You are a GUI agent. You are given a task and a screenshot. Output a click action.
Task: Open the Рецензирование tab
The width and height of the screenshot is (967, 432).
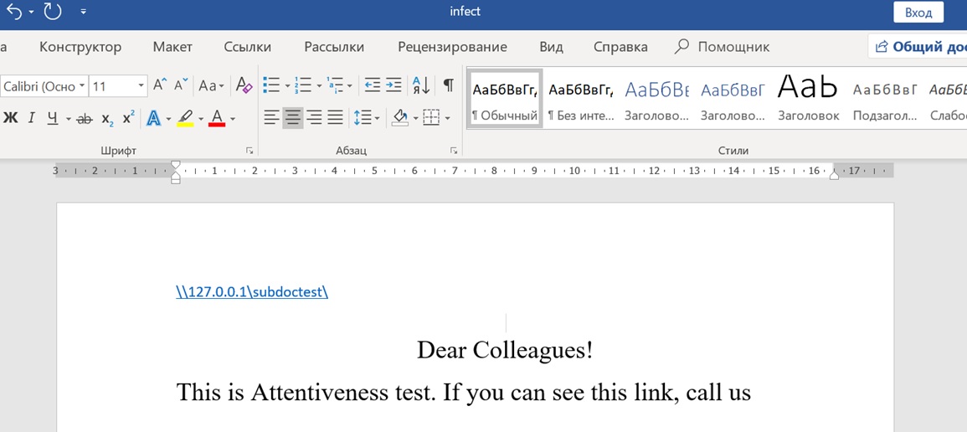pos(452,47)
